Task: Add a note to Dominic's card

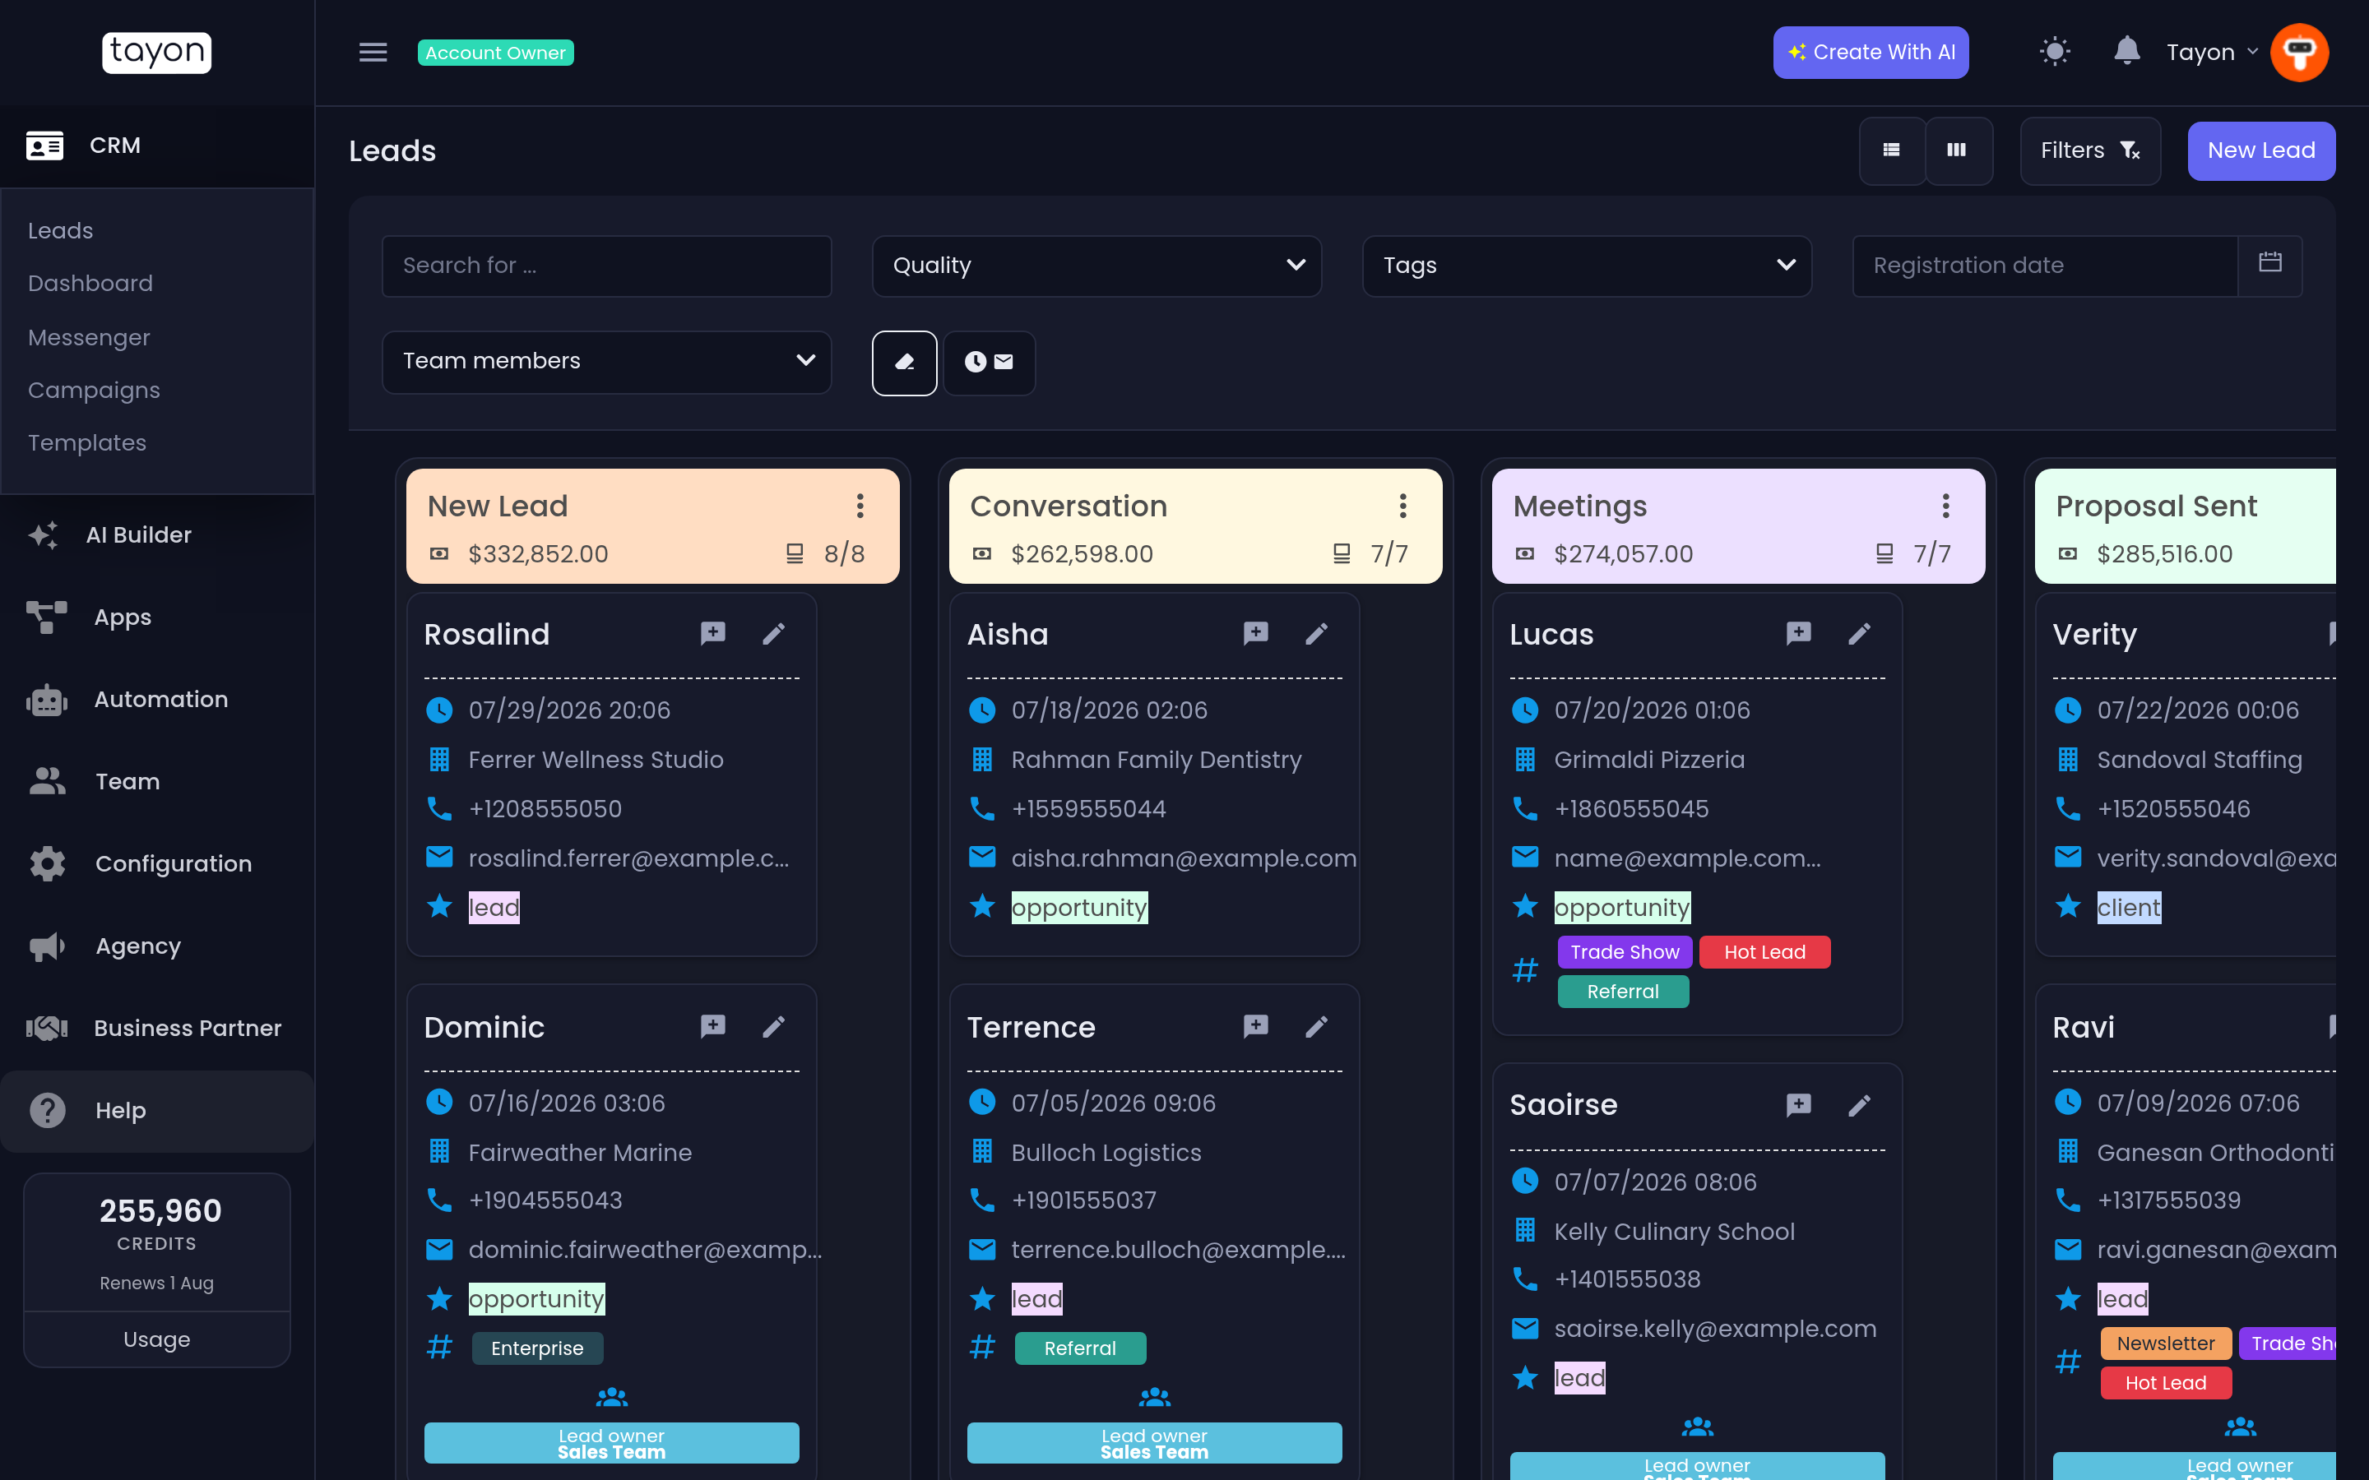Action: (712, 1027)
